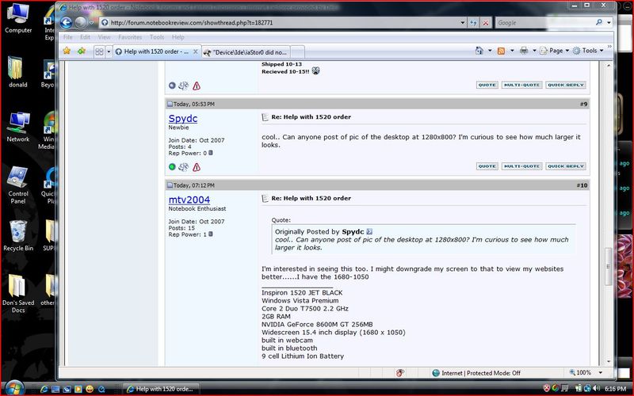Expand the address bar history dropdown
634x396 pixels.
tap(463, 23)
